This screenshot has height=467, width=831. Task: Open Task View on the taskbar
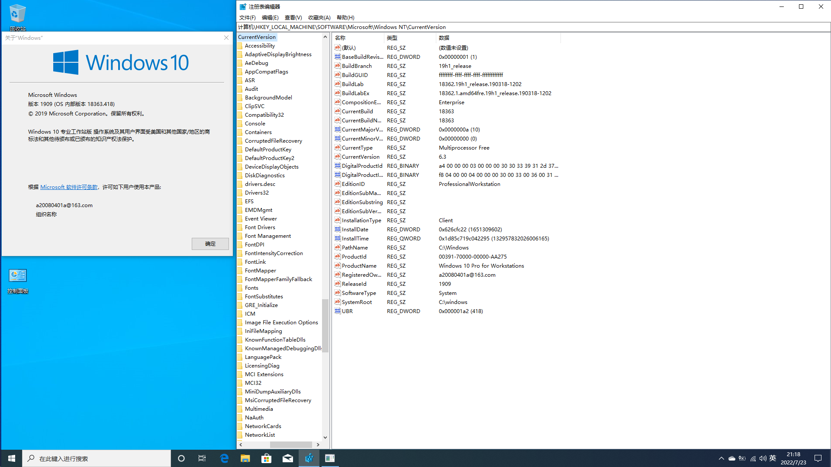202,458
